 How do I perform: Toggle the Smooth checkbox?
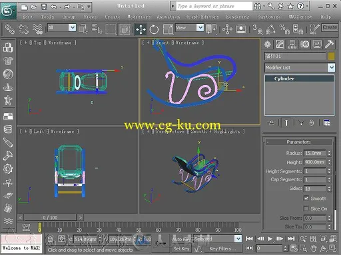306,199
